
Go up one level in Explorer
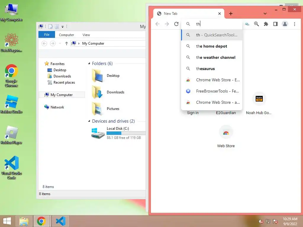67,43
